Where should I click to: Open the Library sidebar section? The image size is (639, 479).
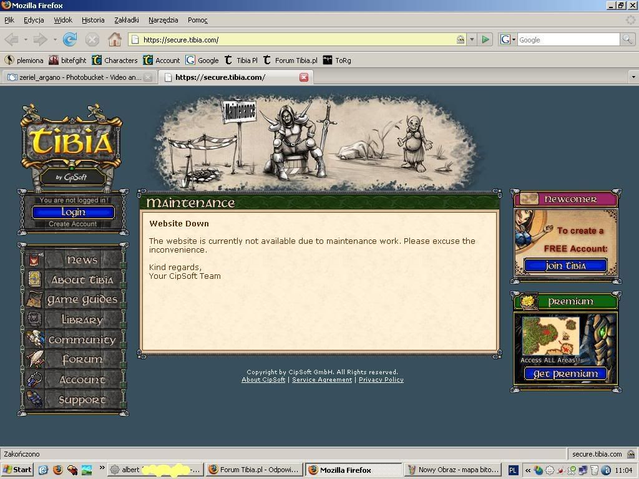pyautogui.click(x=75, y=320)
